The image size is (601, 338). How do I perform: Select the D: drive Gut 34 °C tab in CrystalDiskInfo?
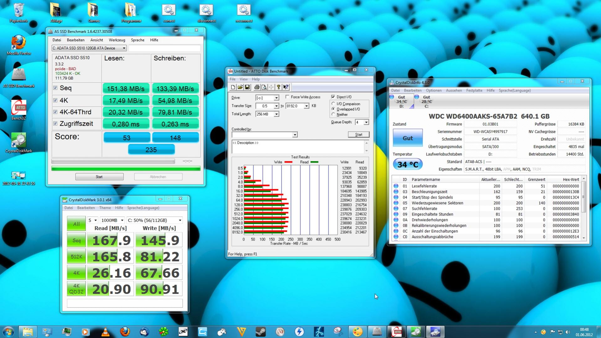(402, 101)
